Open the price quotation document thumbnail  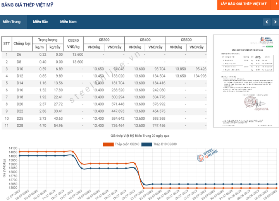coord(246,81)
